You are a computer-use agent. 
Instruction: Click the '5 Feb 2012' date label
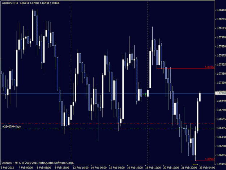7,167
